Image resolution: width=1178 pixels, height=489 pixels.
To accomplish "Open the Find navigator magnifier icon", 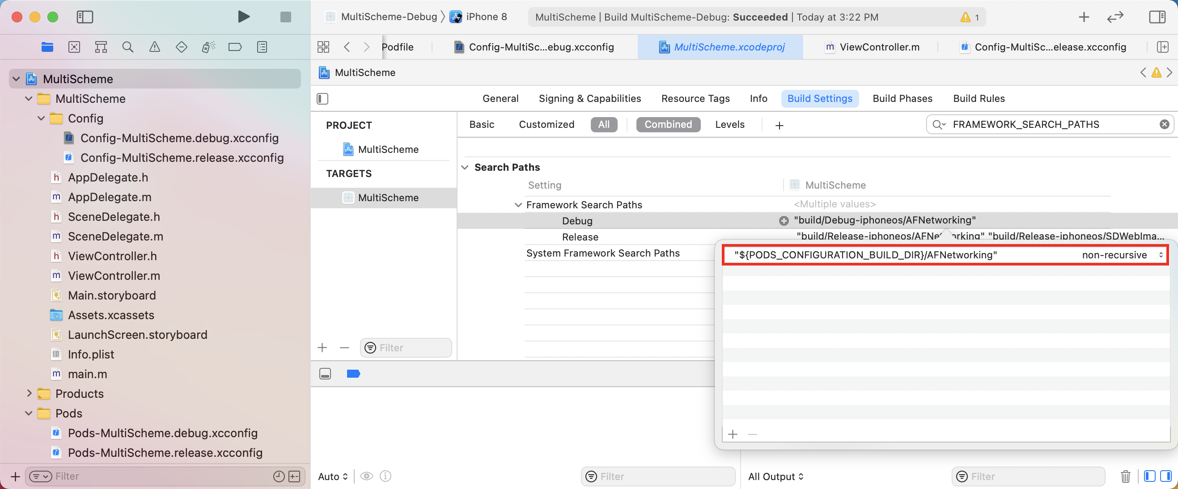I will click(x=127, y=47).
